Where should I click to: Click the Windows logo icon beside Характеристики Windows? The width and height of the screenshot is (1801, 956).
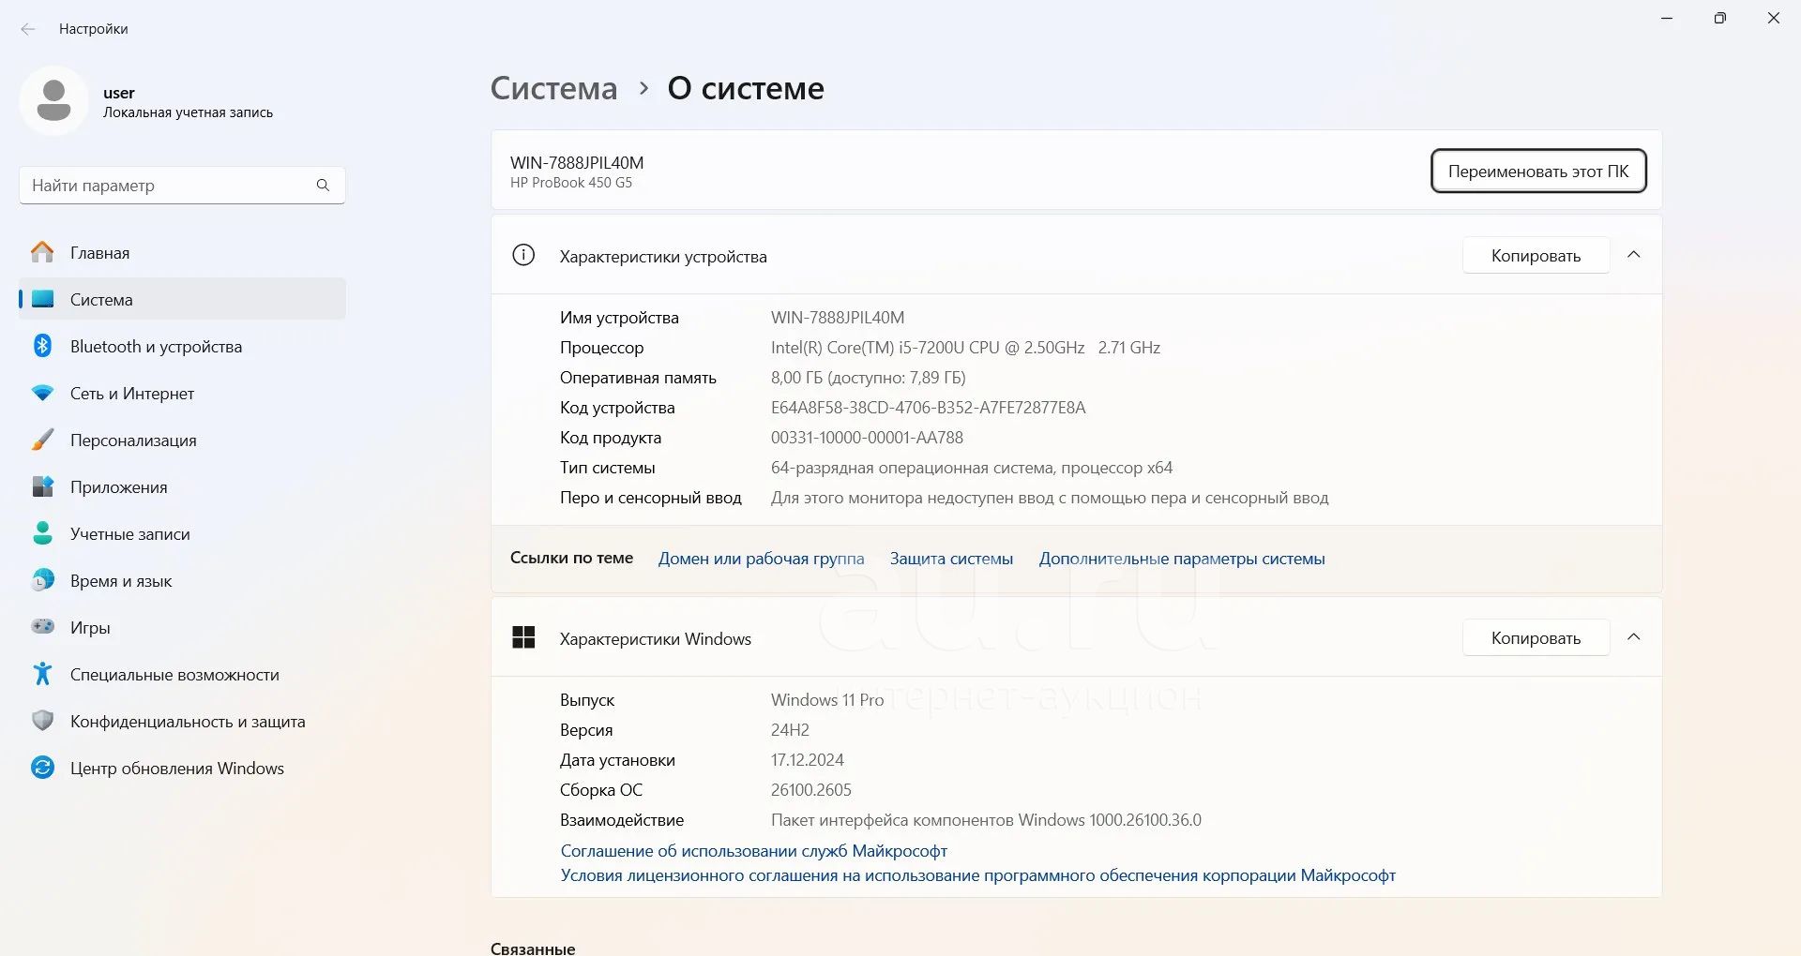pos(523,637)
